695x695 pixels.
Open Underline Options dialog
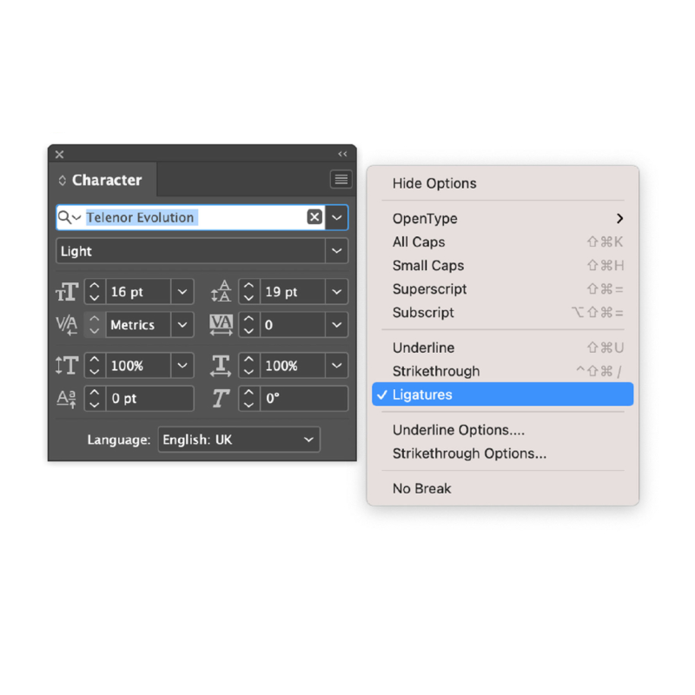503,430
